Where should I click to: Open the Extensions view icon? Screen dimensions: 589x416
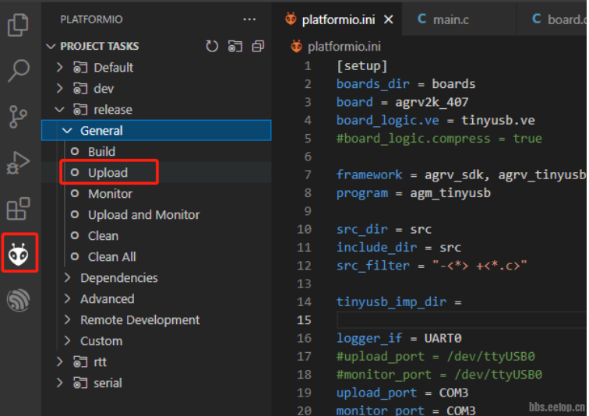pyautogui.click(x=18, y=209)
